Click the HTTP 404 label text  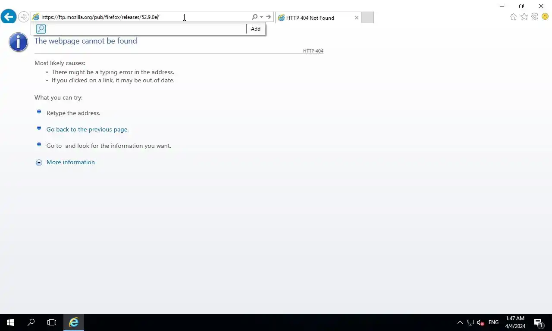313,51
